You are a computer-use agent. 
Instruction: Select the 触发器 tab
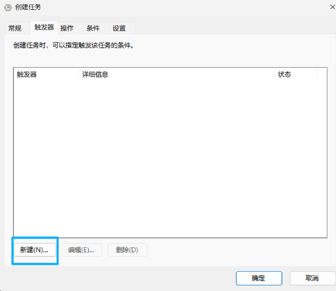[x=44, y=27]
